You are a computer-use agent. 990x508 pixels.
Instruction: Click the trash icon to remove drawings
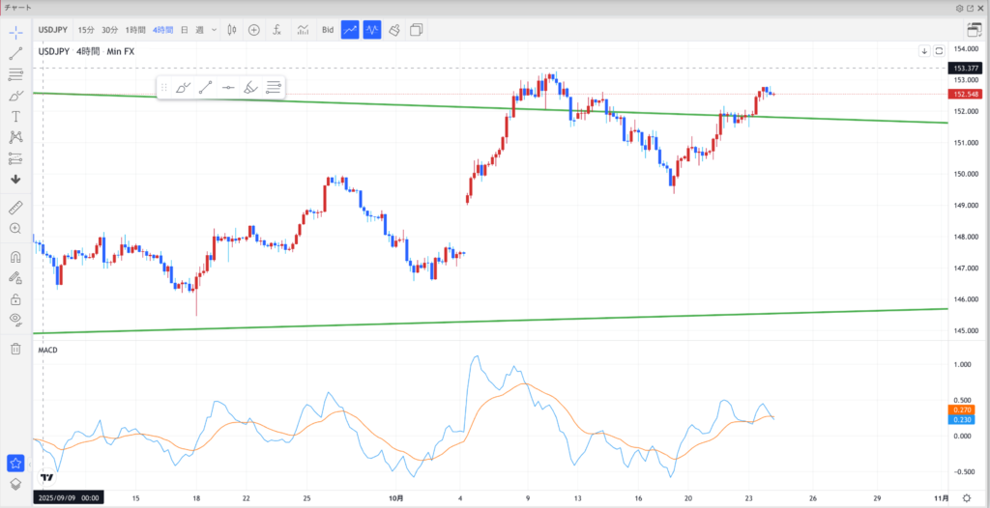(15, 349)
